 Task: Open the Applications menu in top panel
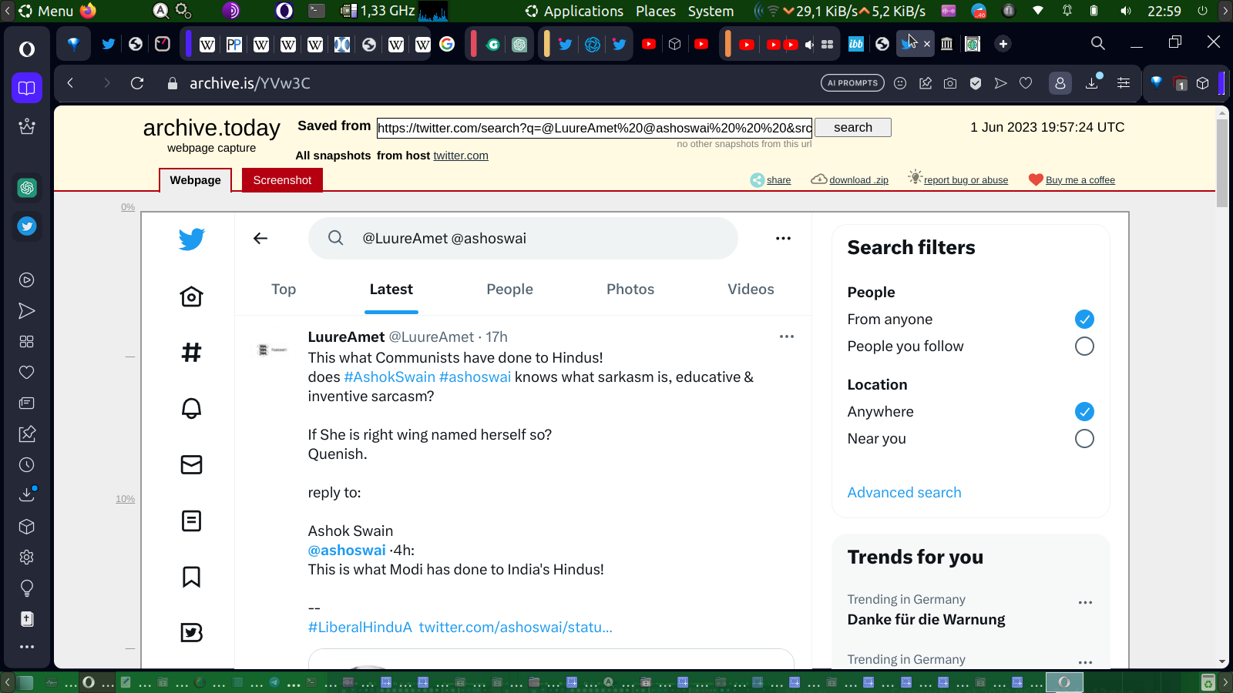[583, 11]
